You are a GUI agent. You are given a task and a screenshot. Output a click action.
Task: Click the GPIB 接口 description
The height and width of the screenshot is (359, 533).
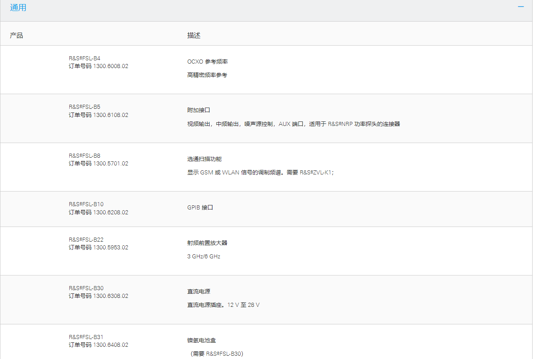(200, 207)
